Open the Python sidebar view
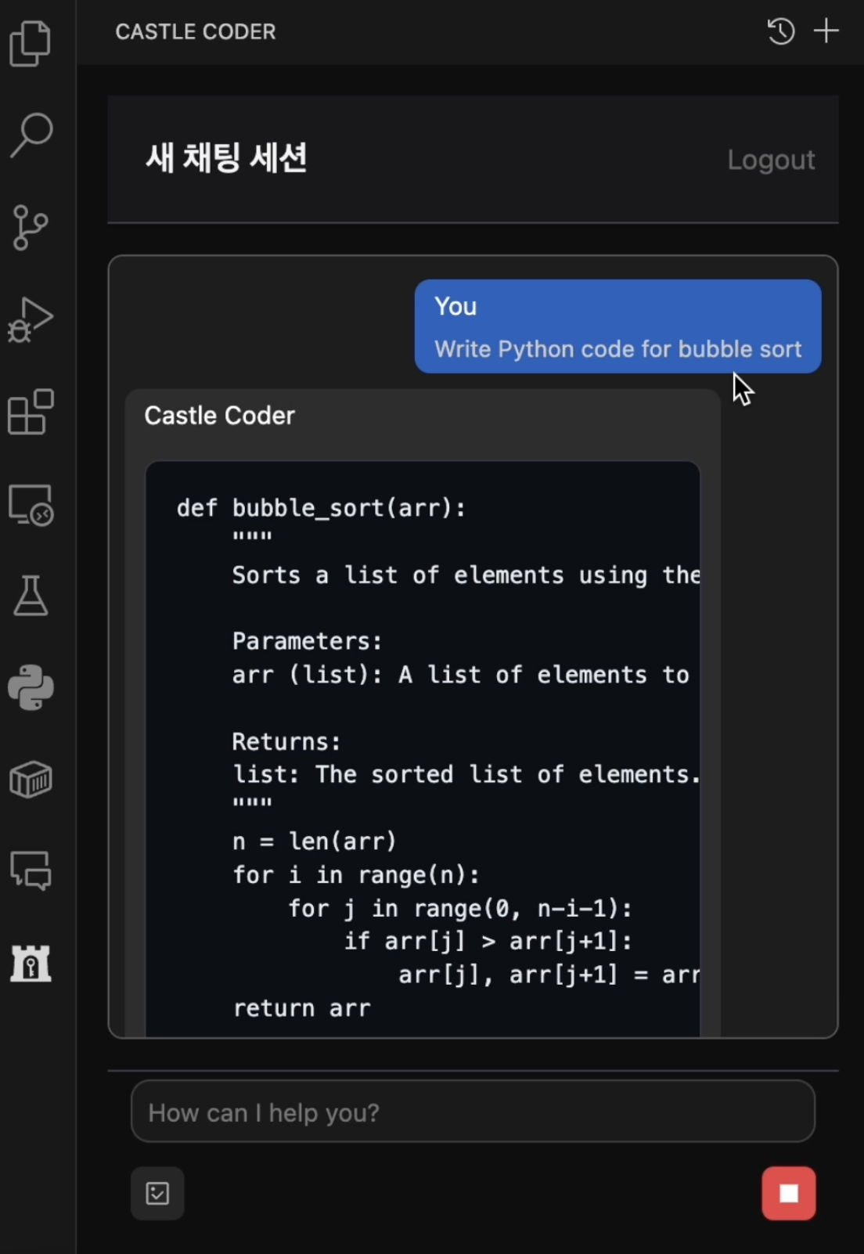Viewport: 864px width, 1254px height. [x=31, y=687]
